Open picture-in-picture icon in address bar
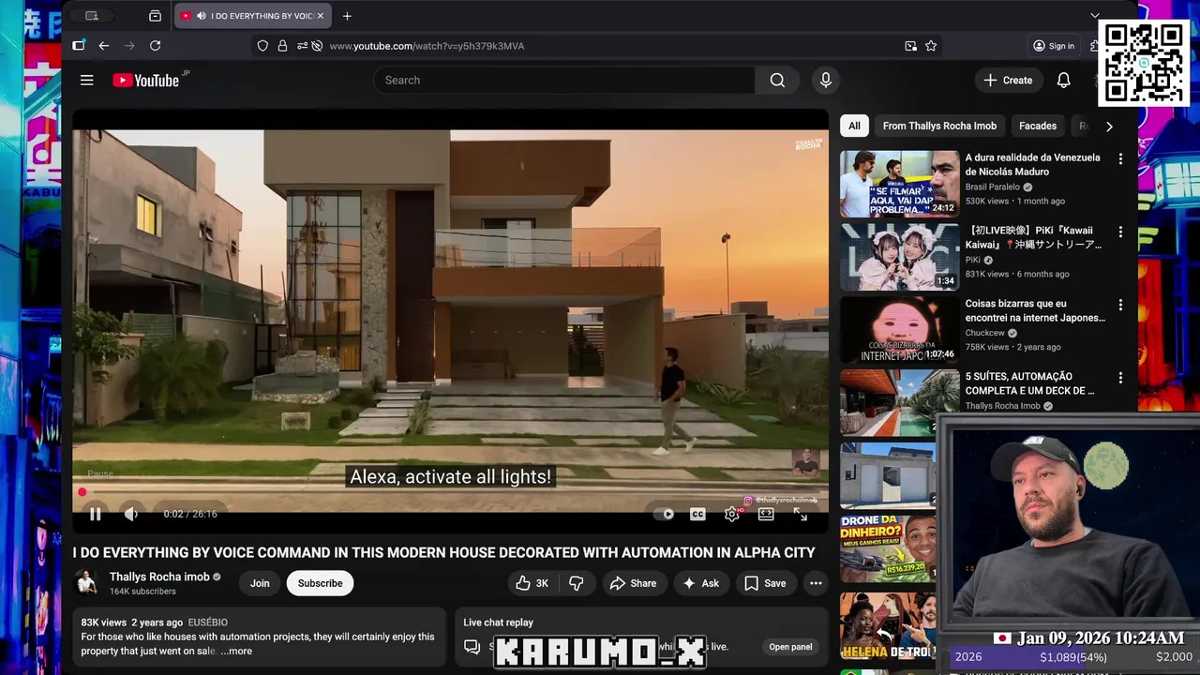1200x675 pixels. [x=910, y=46]
